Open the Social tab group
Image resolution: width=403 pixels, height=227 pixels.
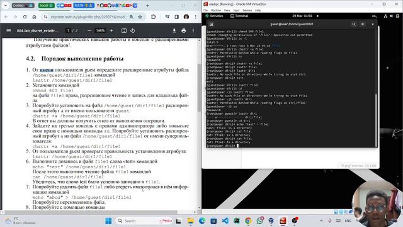(46, 5)
